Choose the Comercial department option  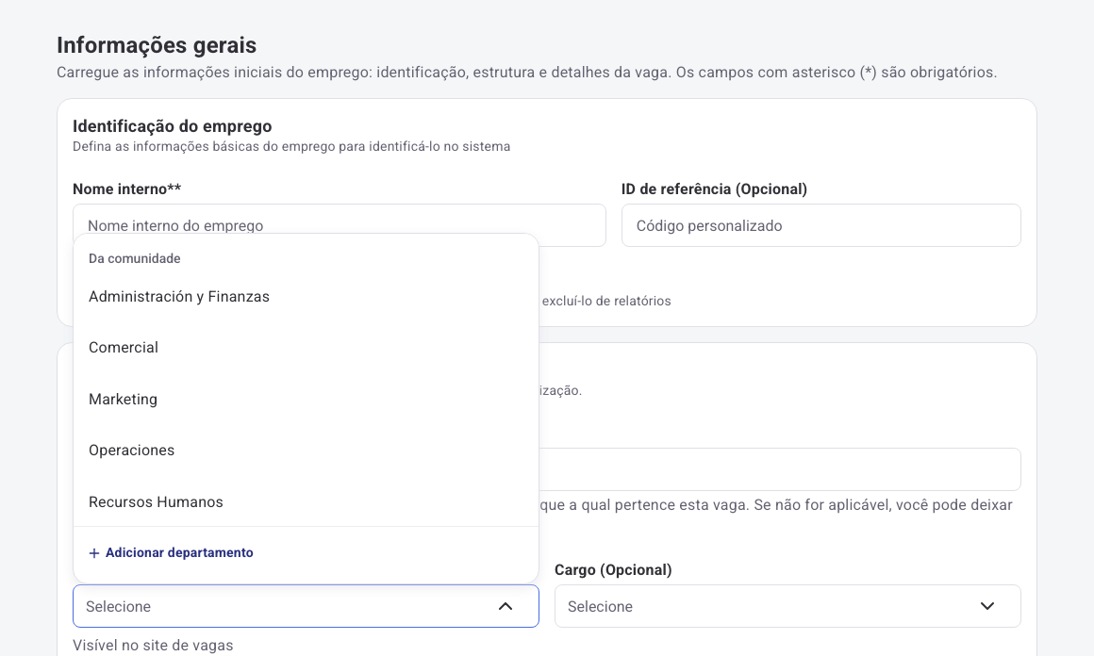(x=306, y=348)
